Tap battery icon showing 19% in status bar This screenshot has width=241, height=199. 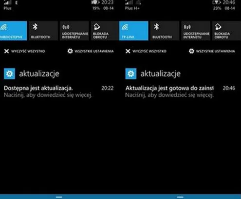[95, 2]
